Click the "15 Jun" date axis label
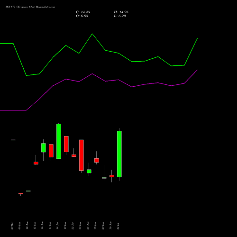The height and width of the screenshot is (237, 237). [x=35, y=226]
